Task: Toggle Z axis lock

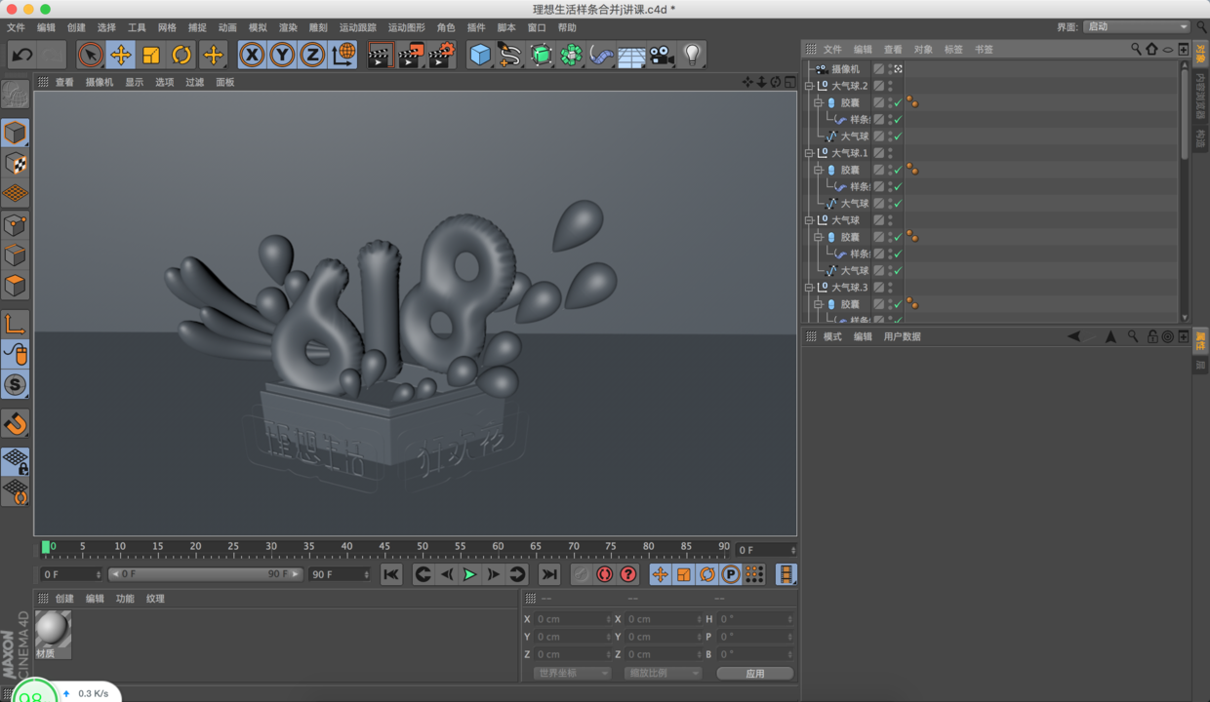Action: [312, 55]
